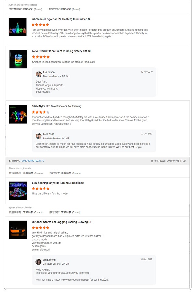Click the UV flashing illuminated bar product thumbnail

click(x=18, y=27)
